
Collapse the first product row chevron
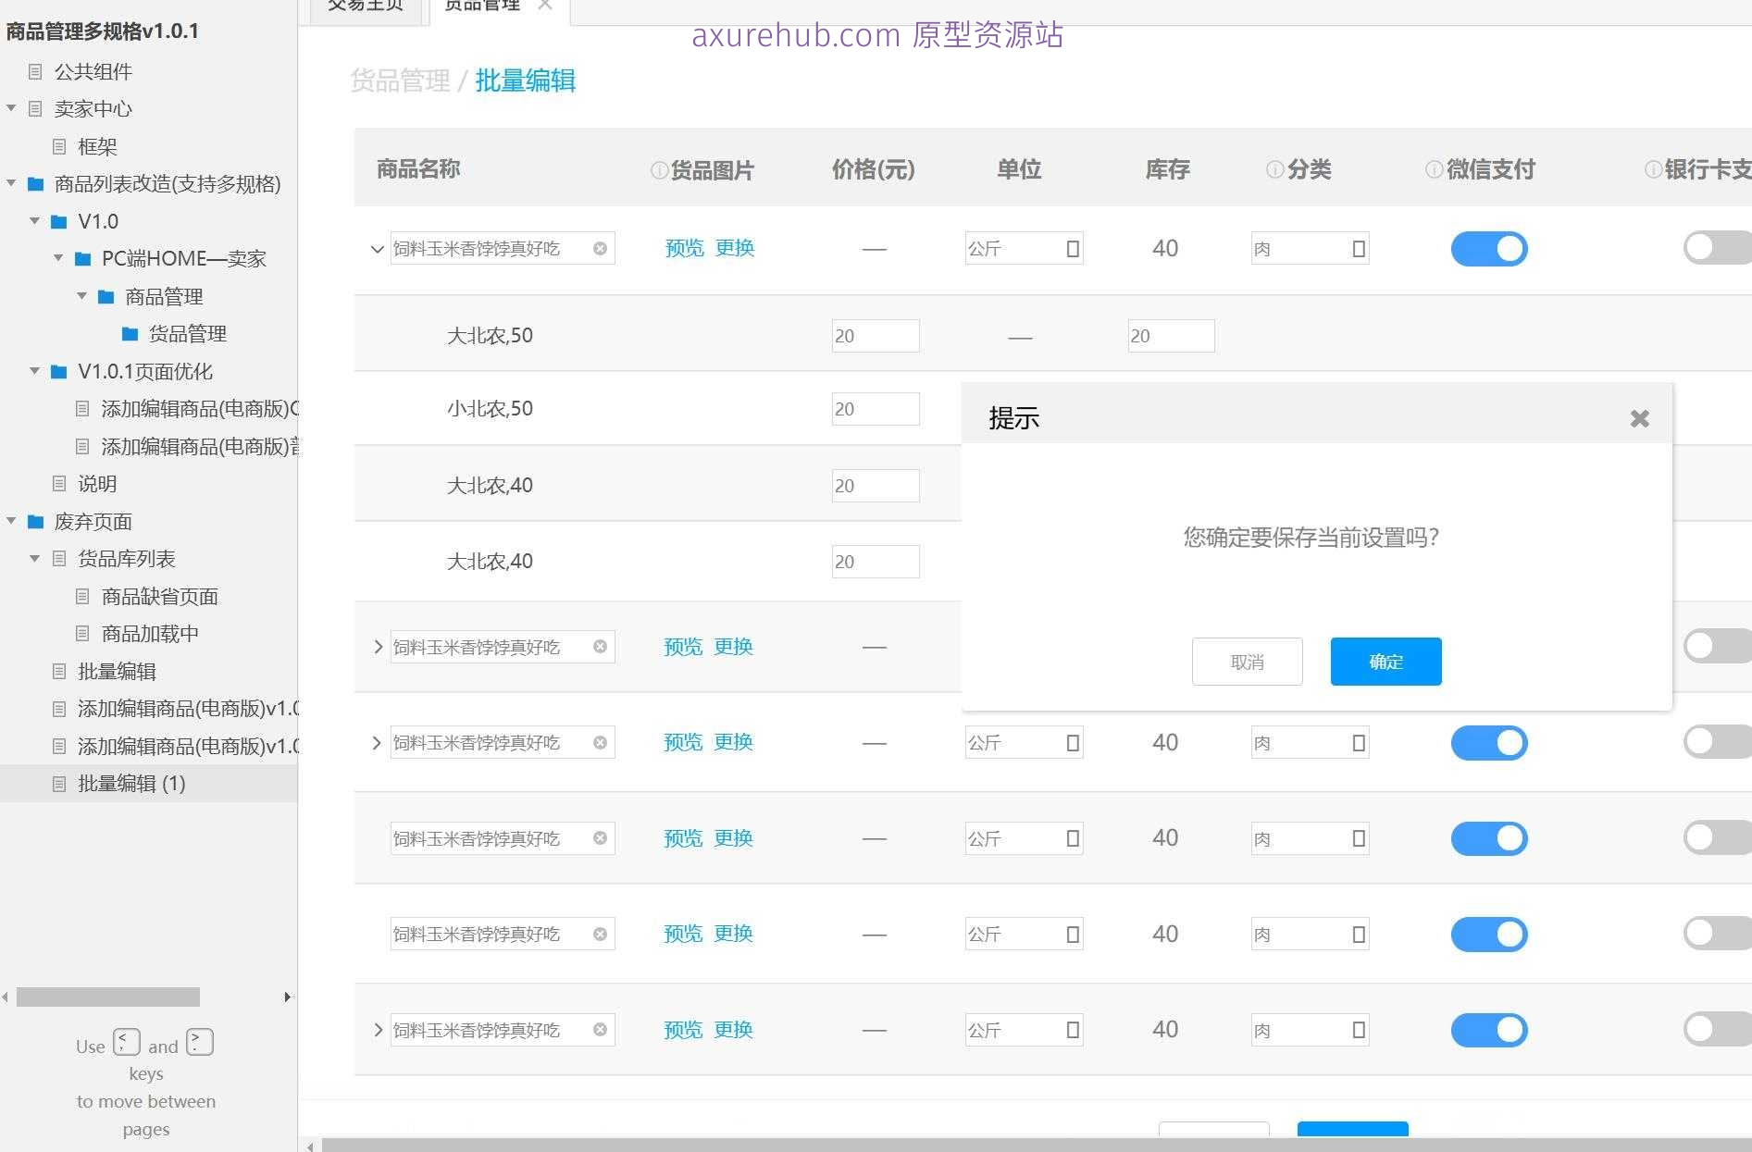(x=377, y=249)
